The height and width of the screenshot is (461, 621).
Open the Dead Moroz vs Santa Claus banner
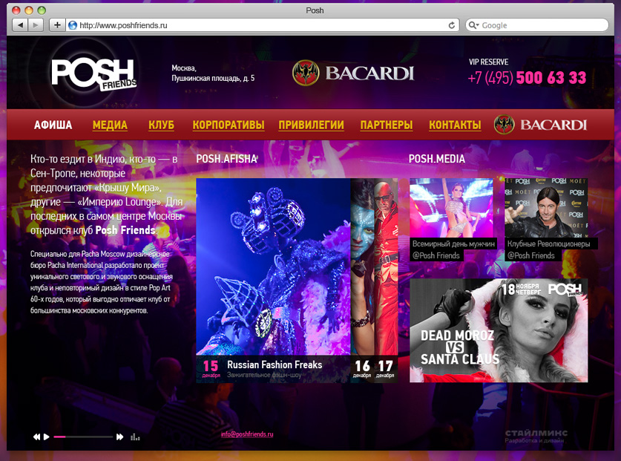point(499,330)
